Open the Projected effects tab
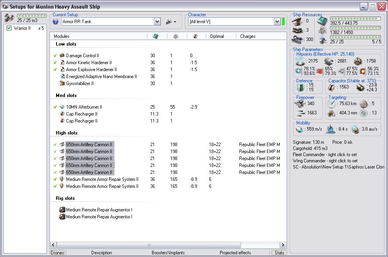The width and height of the screenshot is (388, 257). coord(235,252)
